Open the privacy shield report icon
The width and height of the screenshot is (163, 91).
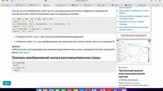(46, 1)
